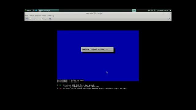Screen dimensions: 196x110
Task: Open the View menu
Action: coord(44,16)
